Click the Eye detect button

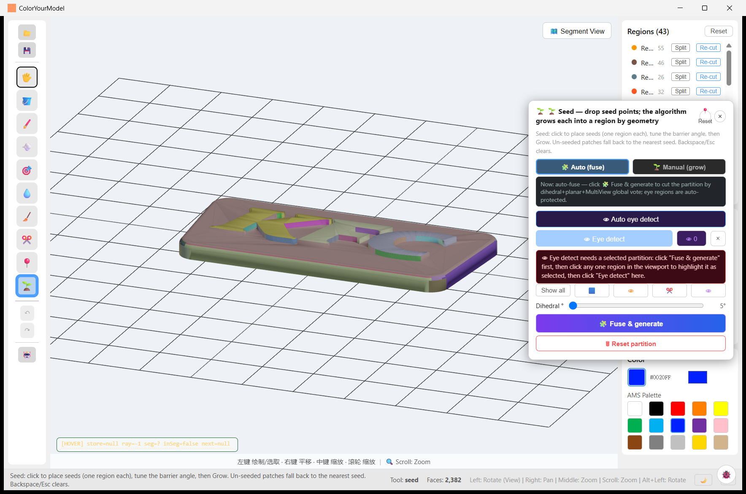click(x=604, y=239)
